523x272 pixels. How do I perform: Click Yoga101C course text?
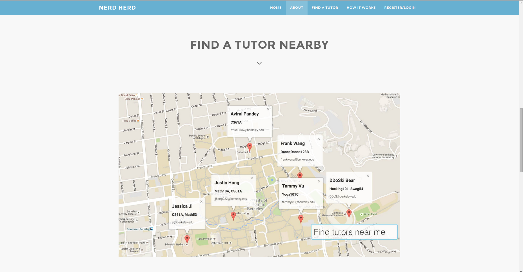point(290,194)
